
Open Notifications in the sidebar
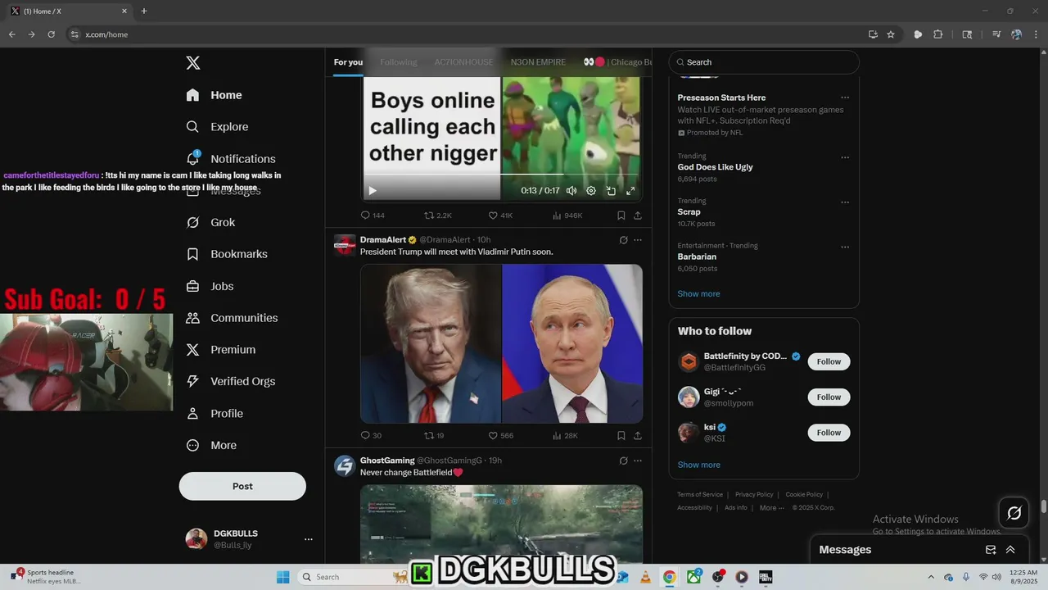point(230,159)
